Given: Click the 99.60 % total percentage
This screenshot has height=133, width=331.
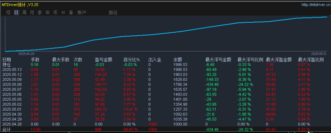Looking at the screenshot, I should click(131, 130).
